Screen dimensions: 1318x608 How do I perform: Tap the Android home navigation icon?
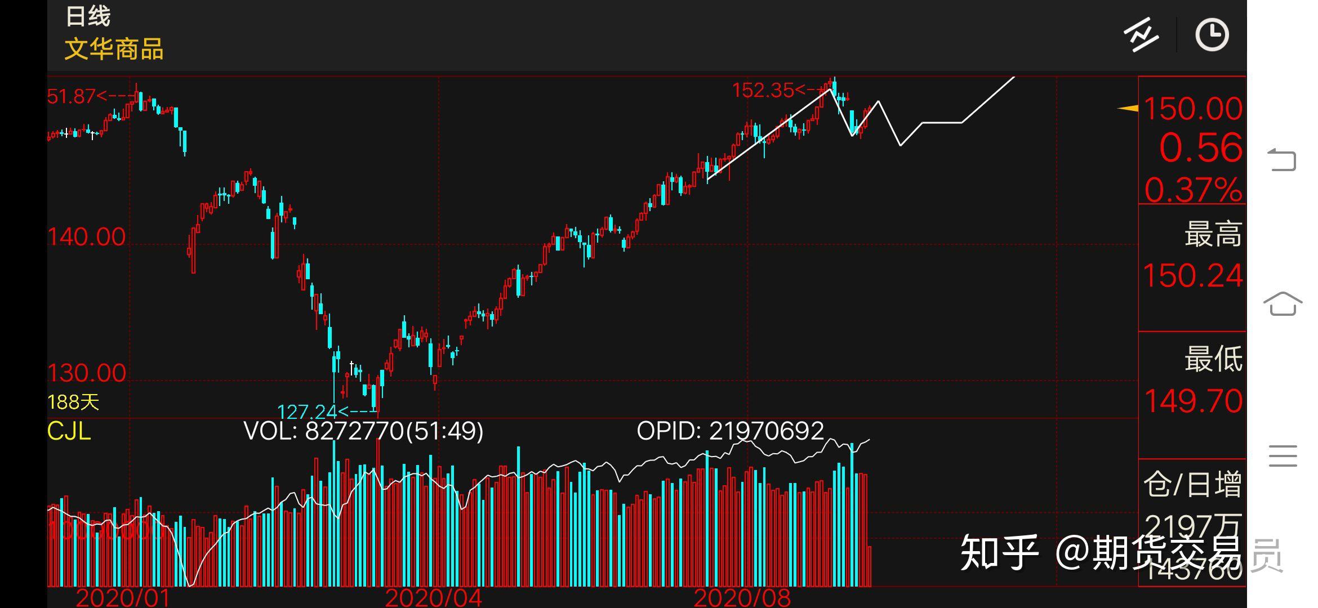[1283, 304]
